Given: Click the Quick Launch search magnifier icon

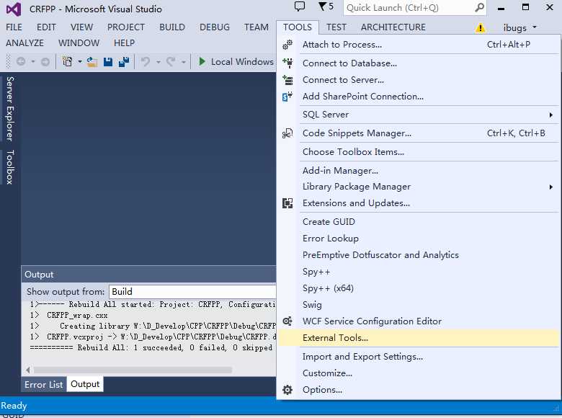Looking at the screenshot, I should click(x=479, y=7).
